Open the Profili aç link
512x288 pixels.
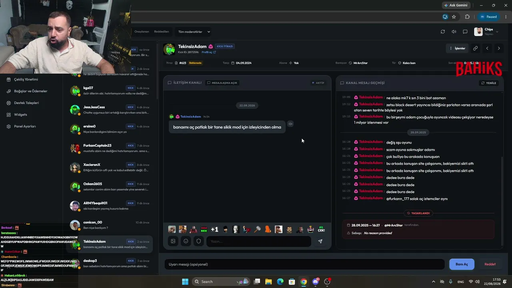click(208, 52)
